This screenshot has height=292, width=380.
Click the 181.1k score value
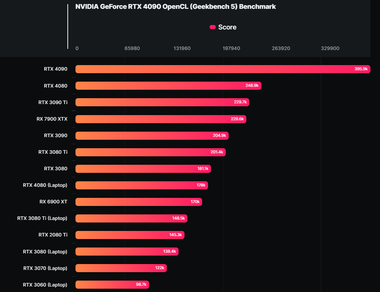(203, 168)
